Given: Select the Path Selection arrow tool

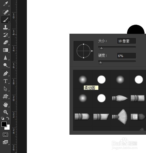Looking at the screenshot, I should pos(6,89).
